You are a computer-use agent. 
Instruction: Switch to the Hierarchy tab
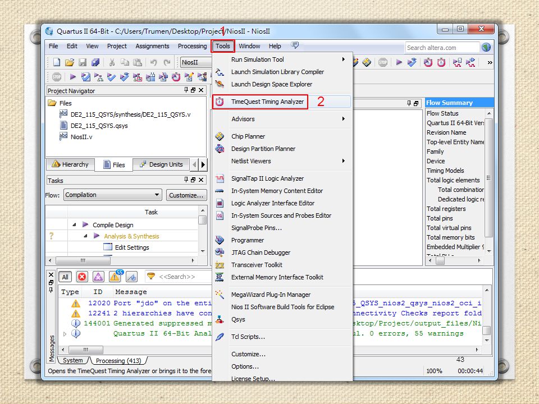click(70, 164)
